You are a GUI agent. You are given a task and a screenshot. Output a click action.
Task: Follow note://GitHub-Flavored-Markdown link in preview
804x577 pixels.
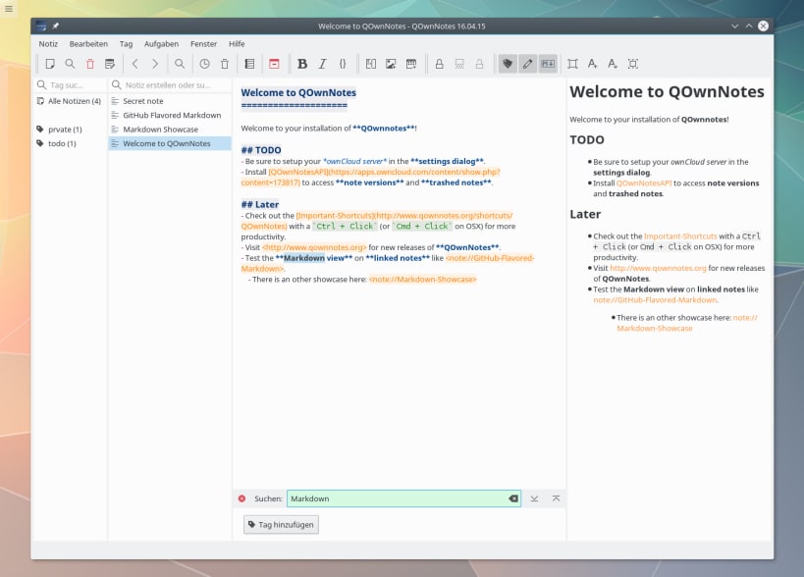coord(656,299)
